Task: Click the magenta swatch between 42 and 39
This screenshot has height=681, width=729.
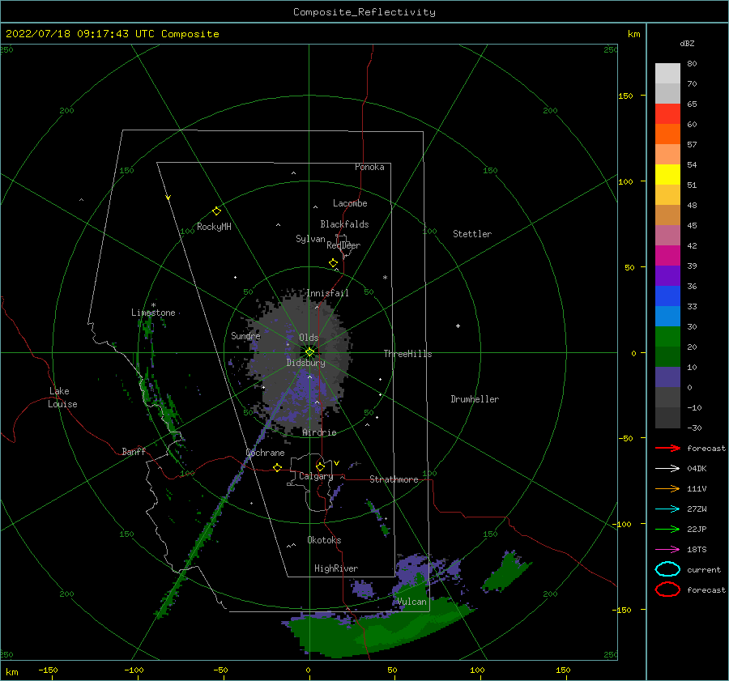Action: [x=667, y=255]
